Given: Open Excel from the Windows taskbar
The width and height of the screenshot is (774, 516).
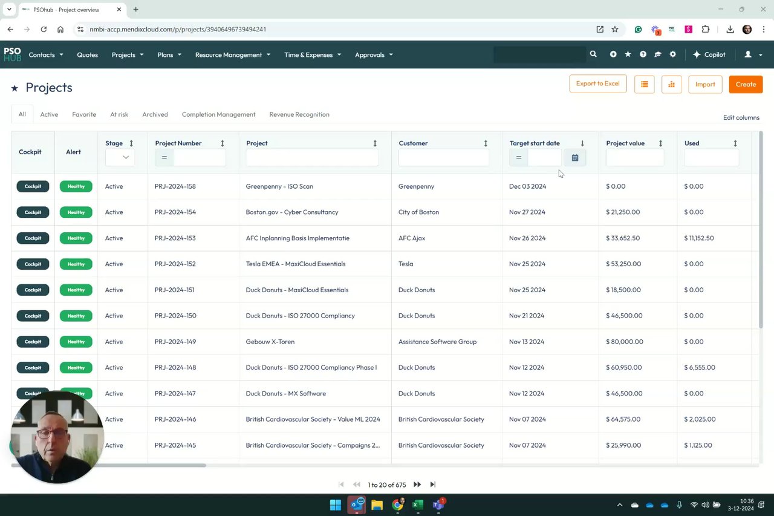Looking at the screenshot, I should tap(418, 505).
